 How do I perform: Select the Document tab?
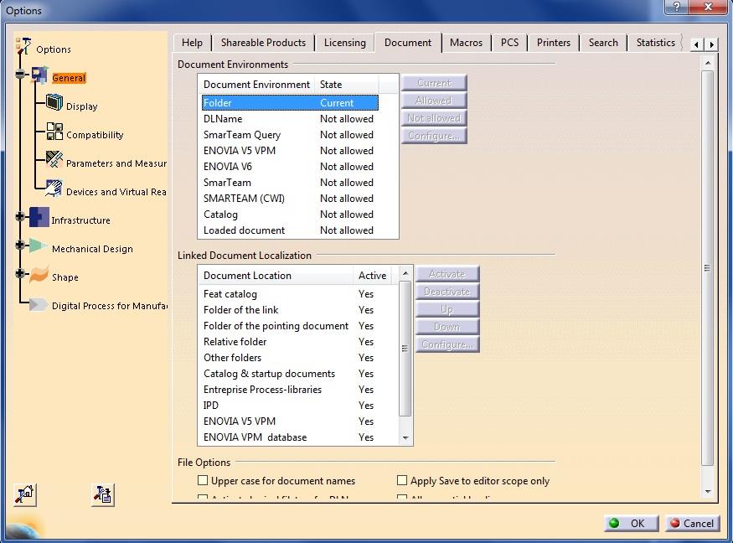[x=408, y=43]
